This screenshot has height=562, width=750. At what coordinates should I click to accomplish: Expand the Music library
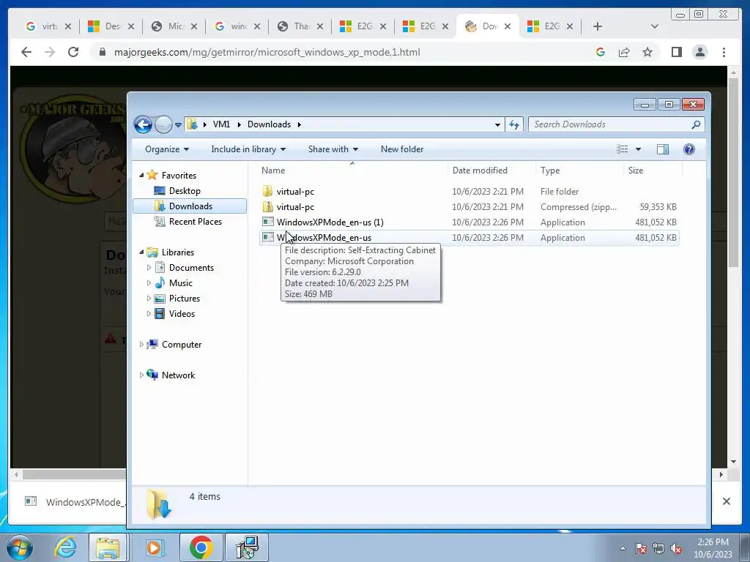(149, 283)
